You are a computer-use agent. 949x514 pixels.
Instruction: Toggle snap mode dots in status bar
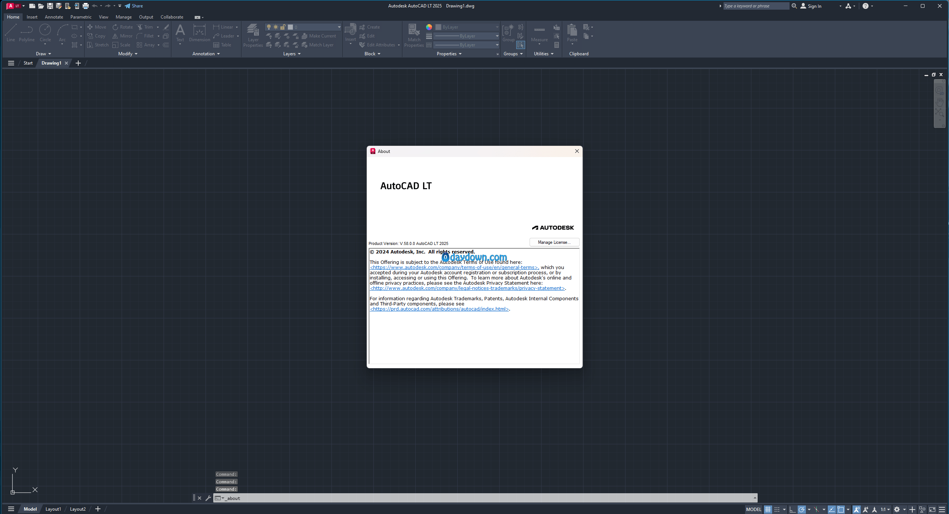point(777,509)
